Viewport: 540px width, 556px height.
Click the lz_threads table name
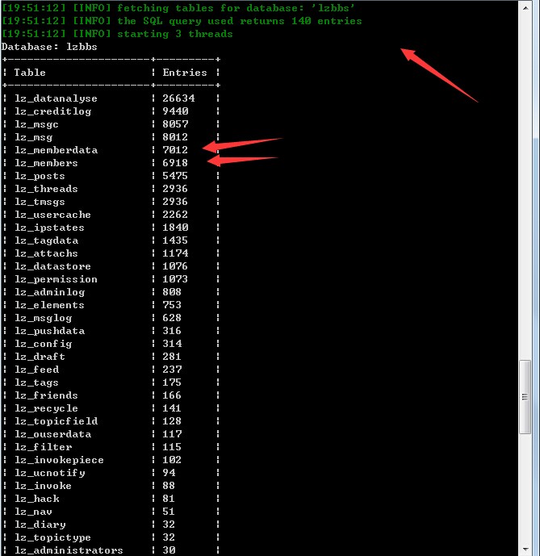point(46,189)
